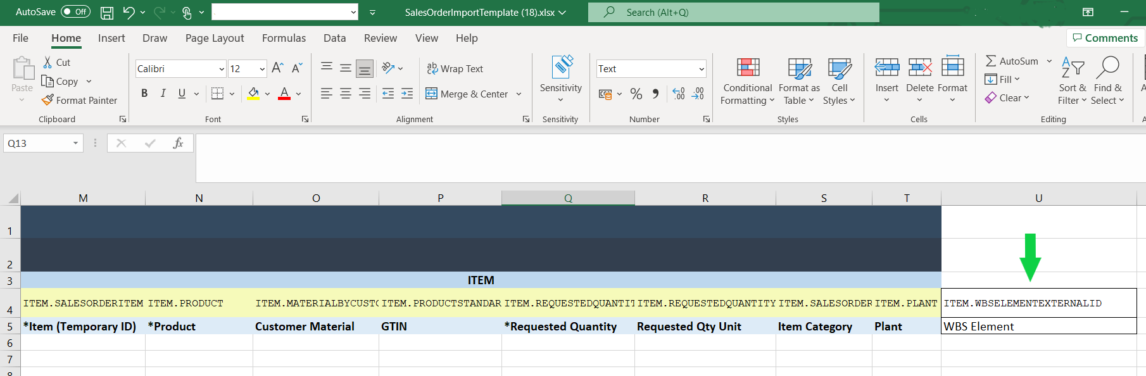Align text right in cell
The width and height of the screenshot is (1146, 376).
(x=365, y=94)
